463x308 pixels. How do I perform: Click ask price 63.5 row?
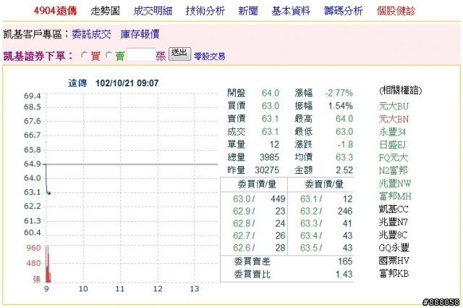coord(326,248)
